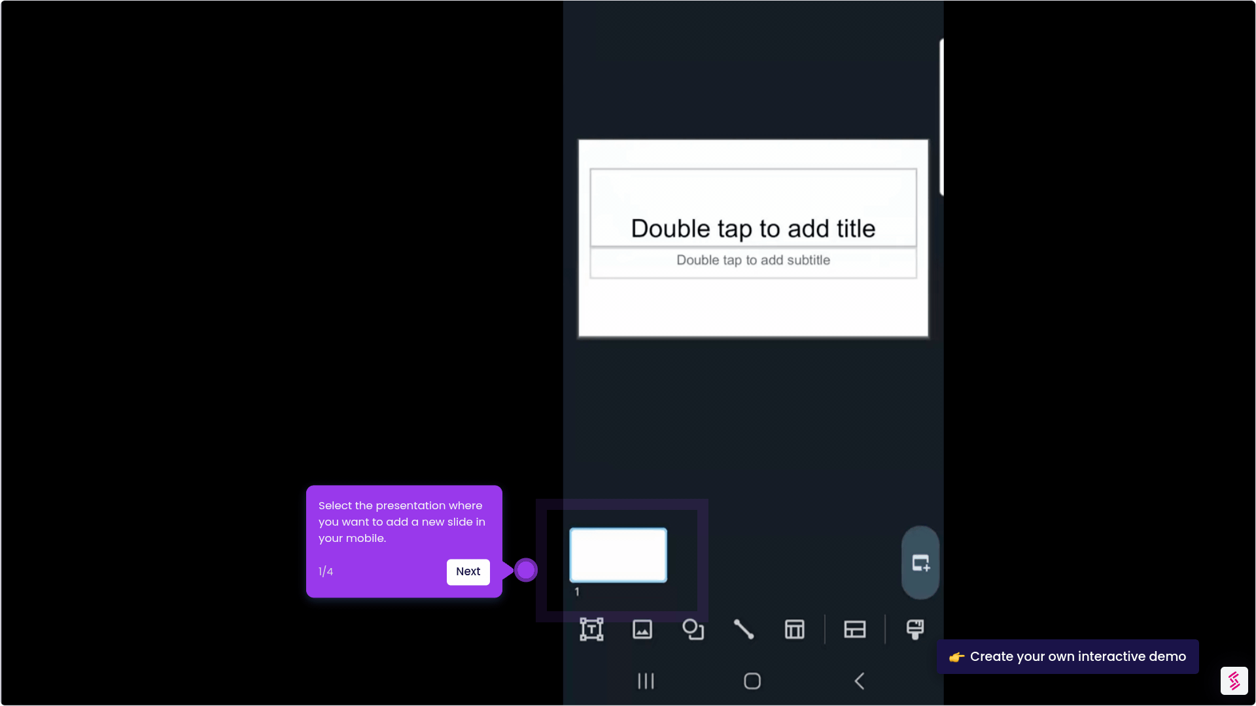Screen dimensions: 1256x706
Task: Click the purple hotspot beacon
Action: pos(526,570)
